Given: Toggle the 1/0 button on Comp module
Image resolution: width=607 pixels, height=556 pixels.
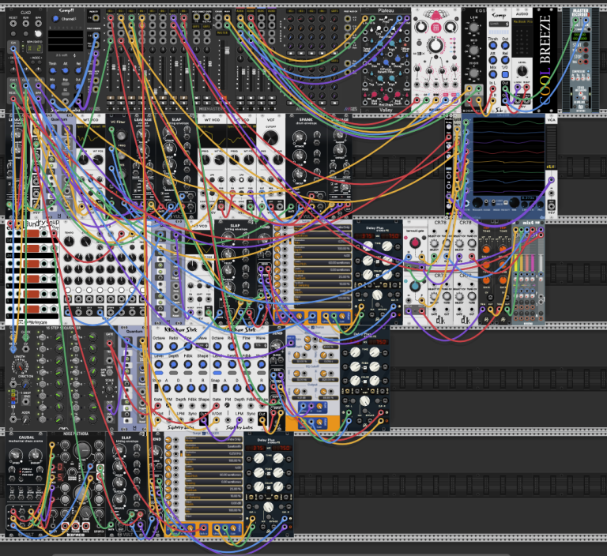Looking at the screenshot, I should 505,74.
